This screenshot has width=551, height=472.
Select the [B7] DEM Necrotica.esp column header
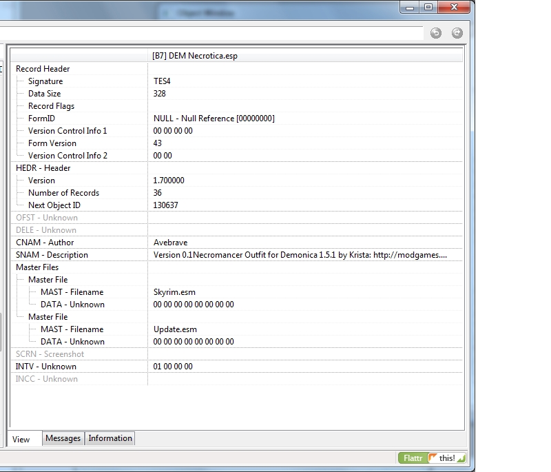tap(305, 56)
